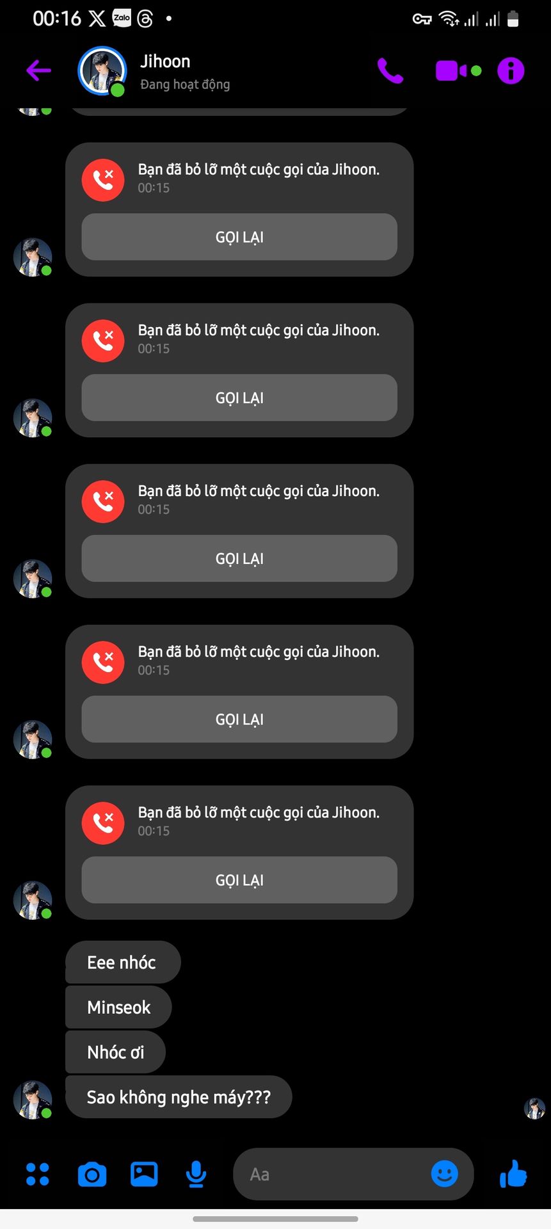Start a voice call with Jihoon
Image resolution: width=551 pixels, height=1229 pixels.
point(390,70)
